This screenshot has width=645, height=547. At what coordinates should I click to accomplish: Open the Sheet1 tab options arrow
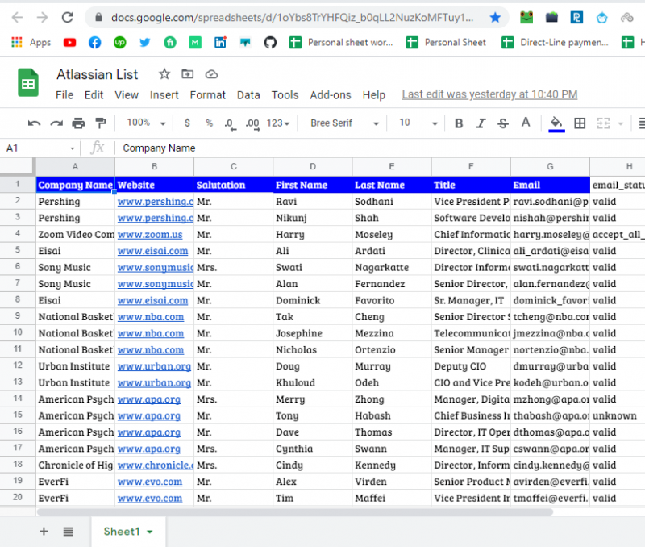tap(150, 532)
